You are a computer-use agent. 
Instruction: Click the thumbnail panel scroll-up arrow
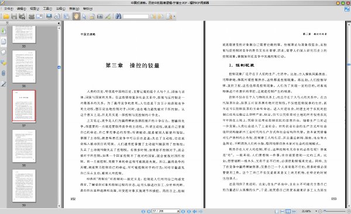(x=59, y=28)
